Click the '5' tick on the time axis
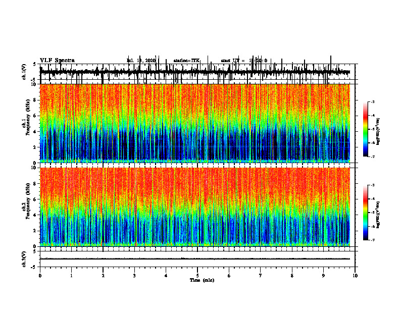This screenshot has width=400, height=309. click(197, 276)
